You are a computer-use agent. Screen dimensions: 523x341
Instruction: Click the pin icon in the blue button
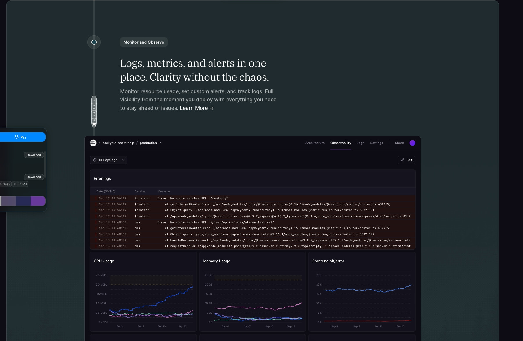tap(17, 137)
